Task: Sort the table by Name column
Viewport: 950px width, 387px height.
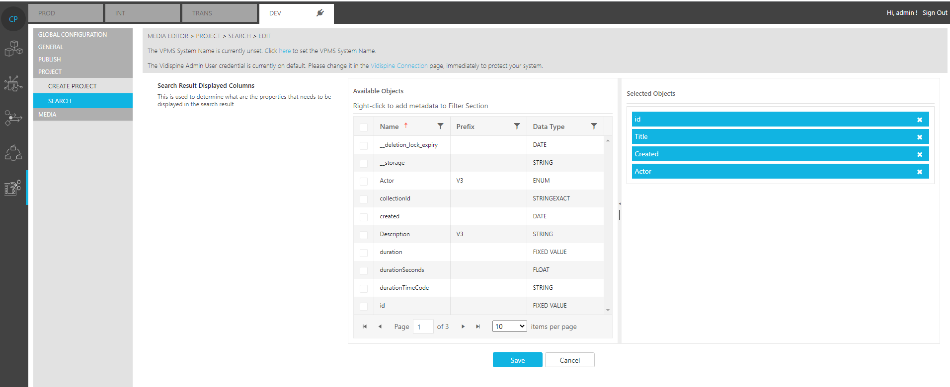Action: (390, 127)
